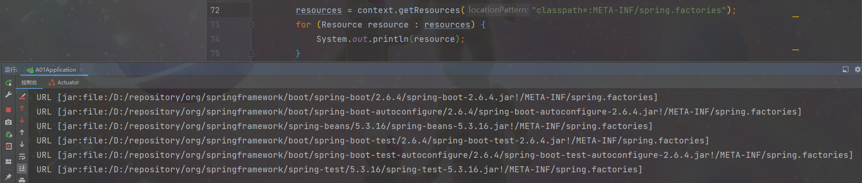Toggle scroll to end of console
Screen dimensions: 862x183
(22, 168)
